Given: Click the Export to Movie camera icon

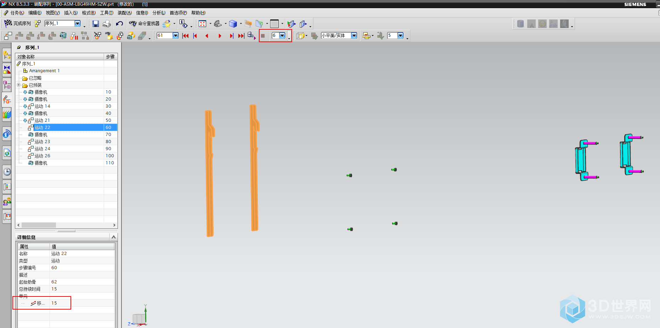Looking at the screenshot, I should [251, 36].
